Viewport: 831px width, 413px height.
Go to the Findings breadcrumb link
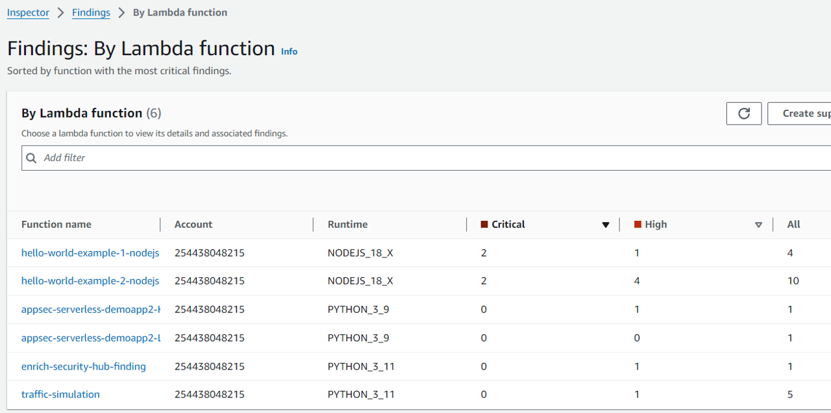91,12
